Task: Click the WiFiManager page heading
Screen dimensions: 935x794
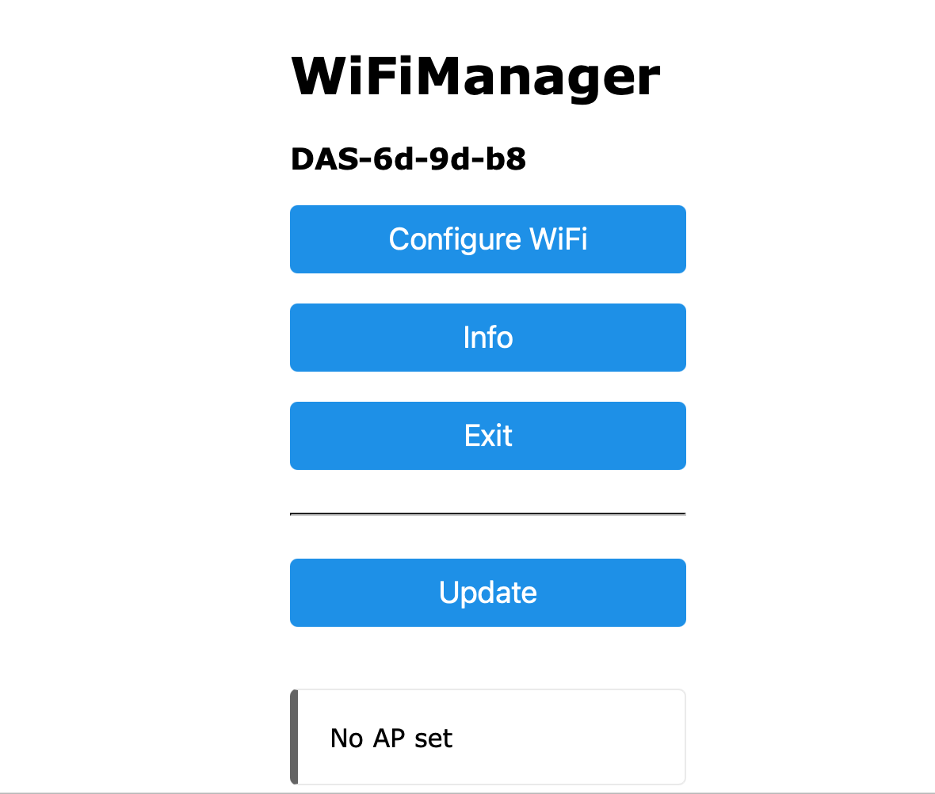Action: [x=475, y=77]
